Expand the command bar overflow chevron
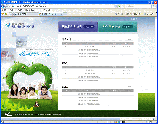This screenshot has height=124, width=158. 156,13
